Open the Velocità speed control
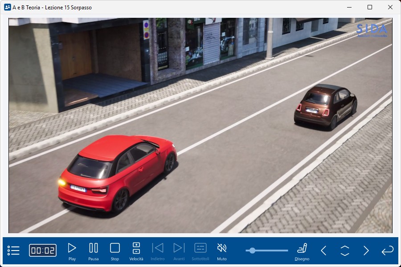Screen dimensions: 401x267 (x=136, y=251)
